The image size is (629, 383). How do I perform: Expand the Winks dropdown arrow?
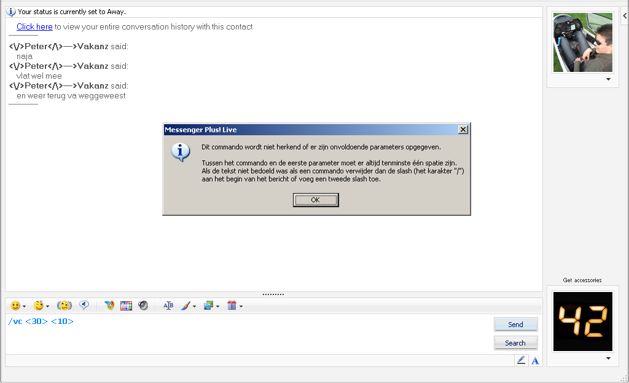(x=48, y=306)
